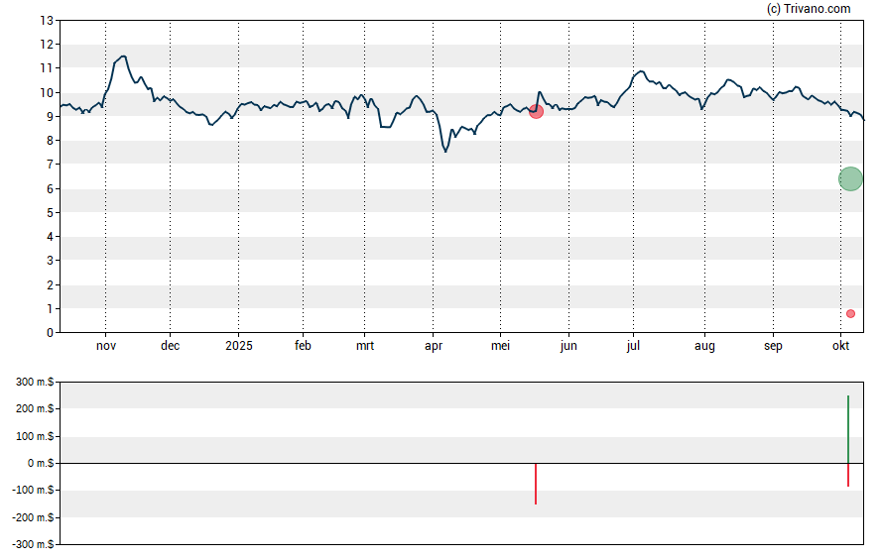Click the rightmost red bar in lower chart
The height and width of the screenshot is (560, 881).
pos(848,475)
